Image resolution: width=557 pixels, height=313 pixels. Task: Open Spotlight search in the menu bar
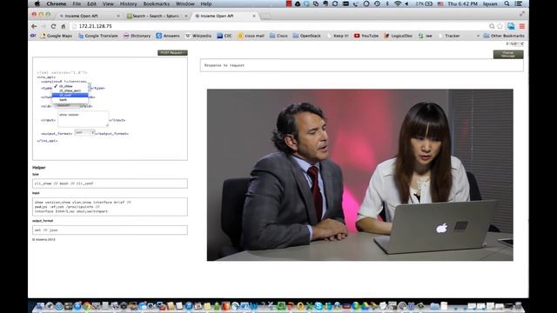pyautogui.click(x=507, y=3)
